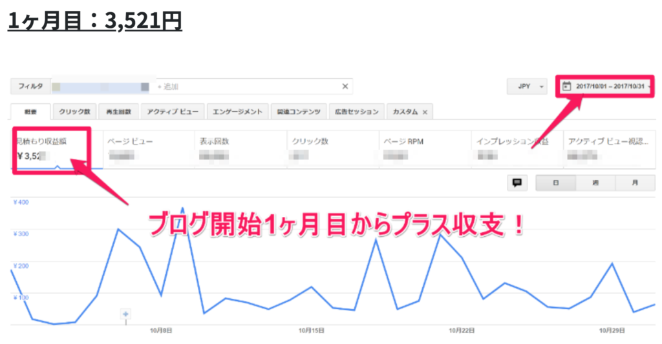Image resolution: width=662 pixels, height=344 pixels.
Task: Click the chart annotation marker near 10月8日
Action: point(126,314)
